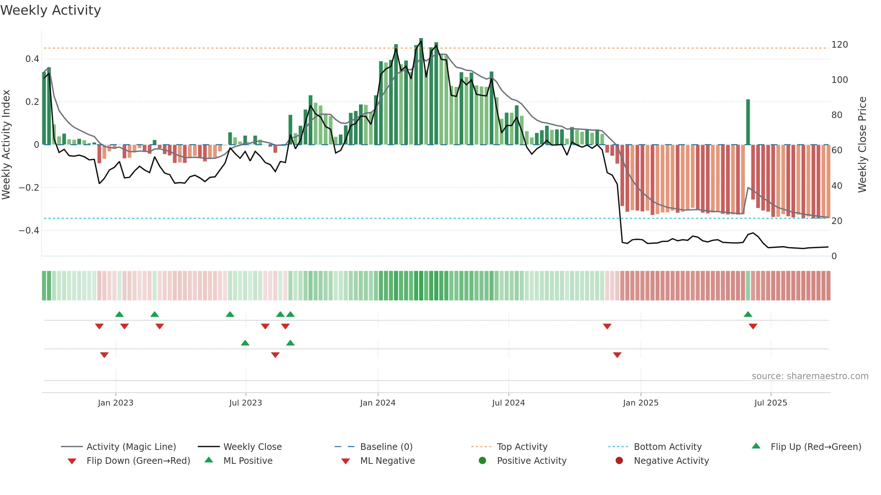This screenshot has width=881, height=495.
Task: Click the 0.4 left axis tick label
Action: coord(32,59)
